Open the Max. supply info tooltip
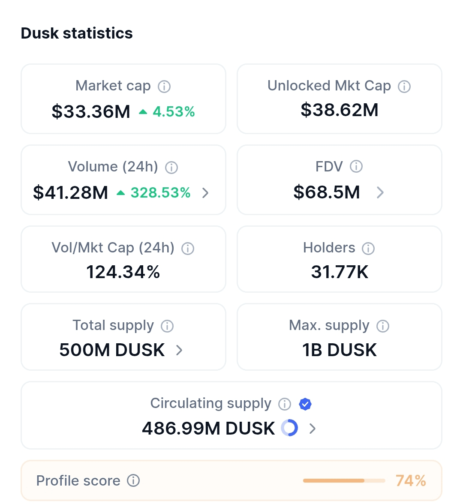 pos(383,326)
